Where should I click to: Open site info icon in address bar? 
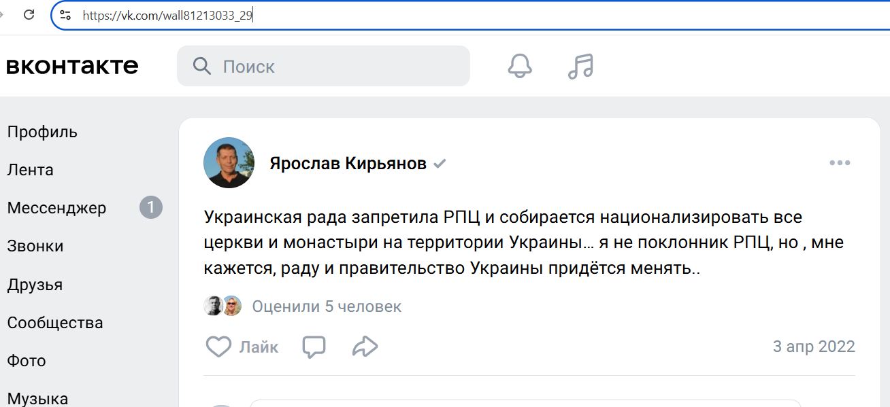[65, 15]
